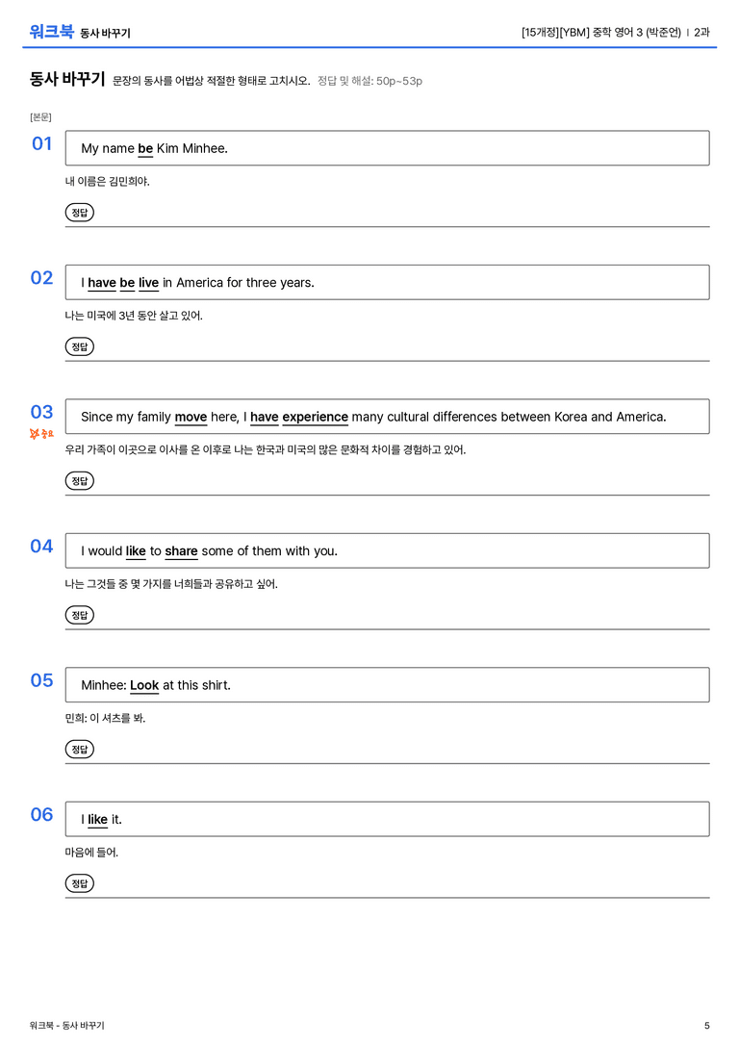This screenshot has height=1046, width=739.
Task: Click the 정답 badge under question 06
Action: click(79, 882)
